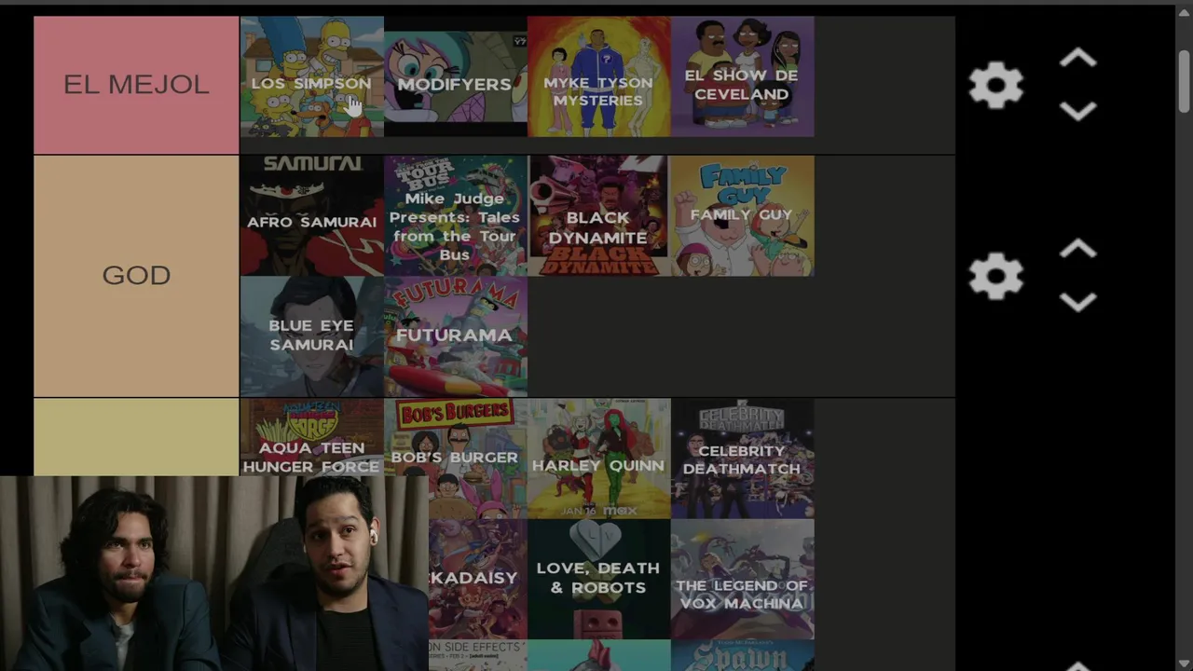The height and width of the screenshot is (671, 1193).
Task: Select the Afro Samurai tile
Action: [311, 215]
